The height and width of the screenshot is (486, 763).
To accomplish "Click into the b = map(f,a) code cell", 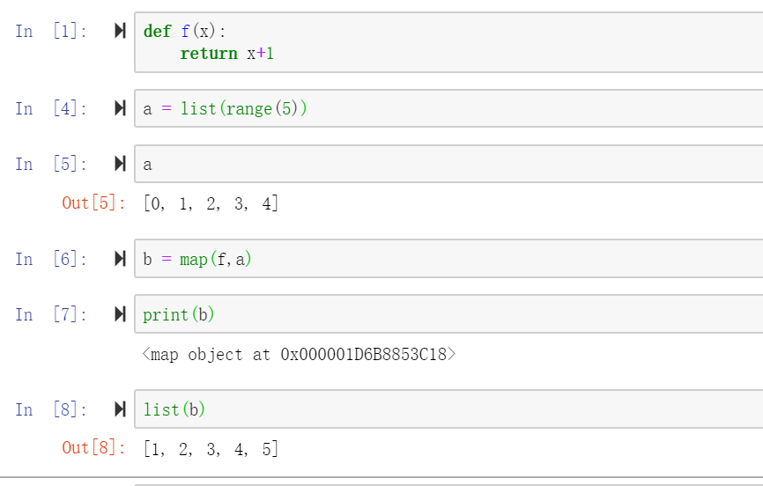I will [x=448, y=258].
